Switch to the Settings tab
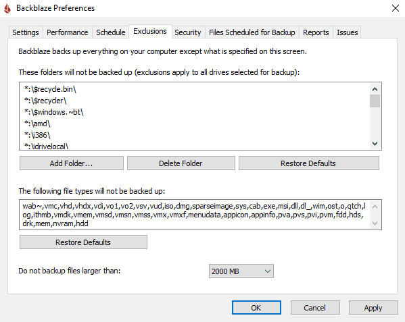This screenshot has height=322, width=405. point(26,32)
